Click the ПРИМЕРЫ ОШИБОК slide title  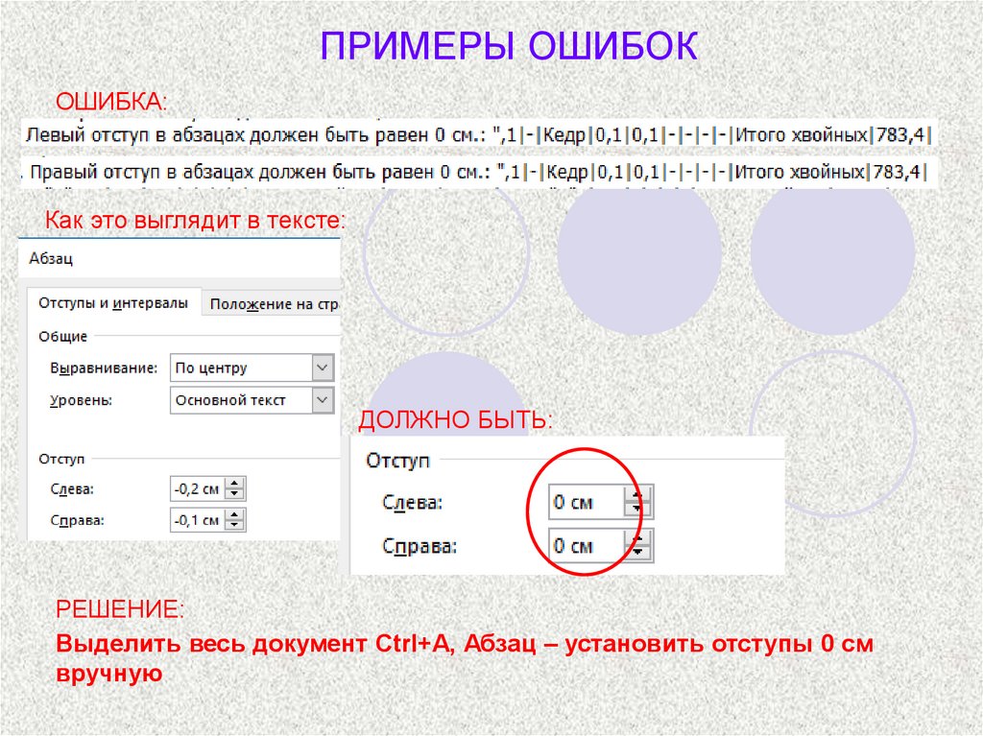click(x=508, y=46)
